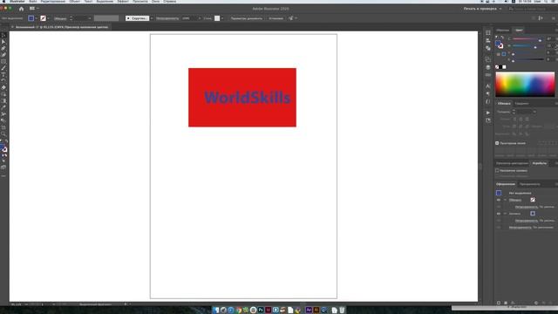Add new fill in Appearance panel footer

point(506,303)
